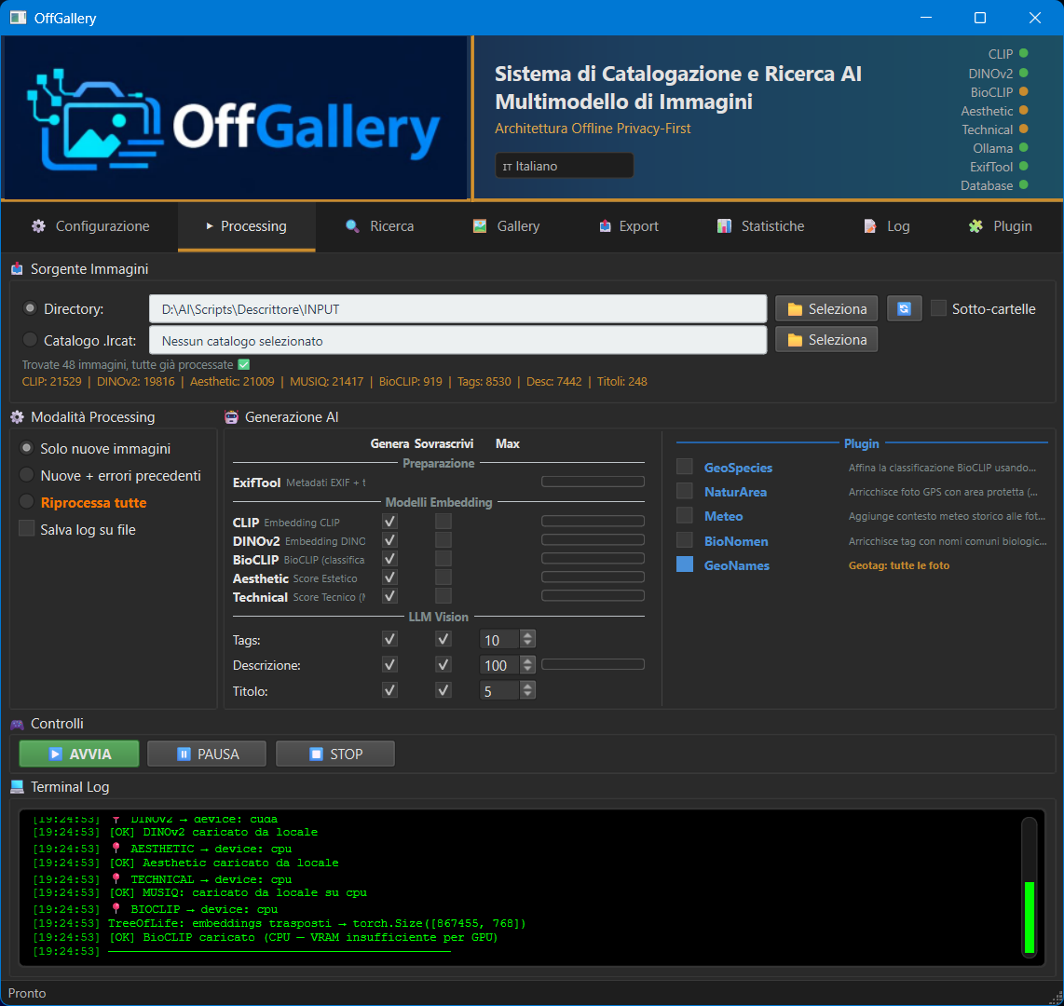
Task: Increase the Titolo max value
Action: pos(527,686)
